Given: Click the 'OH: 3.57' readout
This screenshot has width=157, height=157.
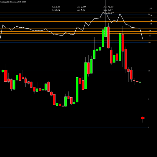Looking at the screenshot, I should point(108,10).
